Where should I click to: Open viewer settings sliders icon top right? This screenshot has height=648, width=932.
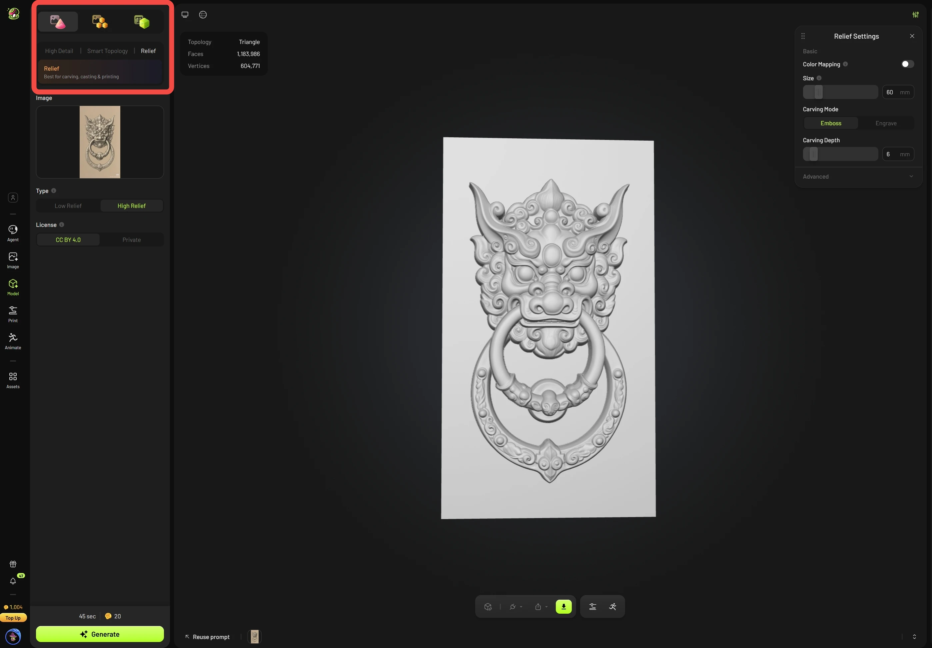click(915, 15)
